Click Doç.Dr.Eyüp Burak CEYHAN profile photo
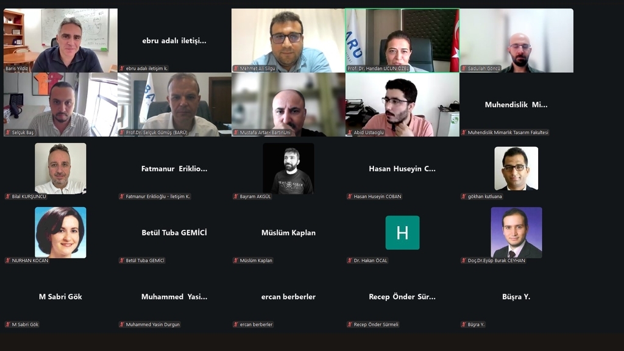 [516, 233]
